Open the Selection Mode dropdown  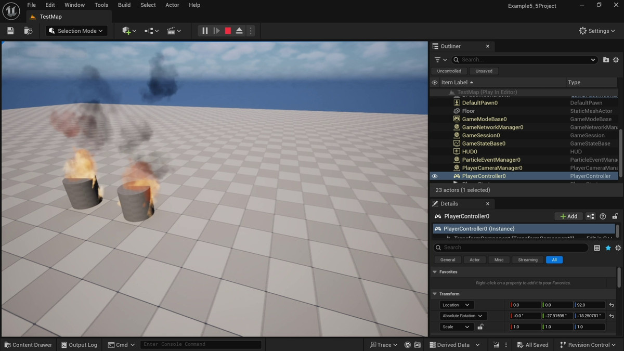pos(76,31)
